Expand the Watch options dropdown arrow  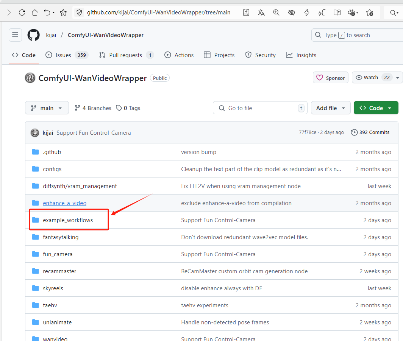[398, 78]
